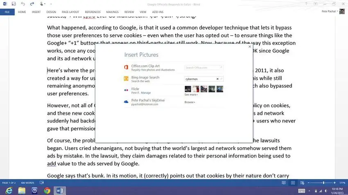Select the fifth Flickr photo thumbnail

(x=220, y=89)
